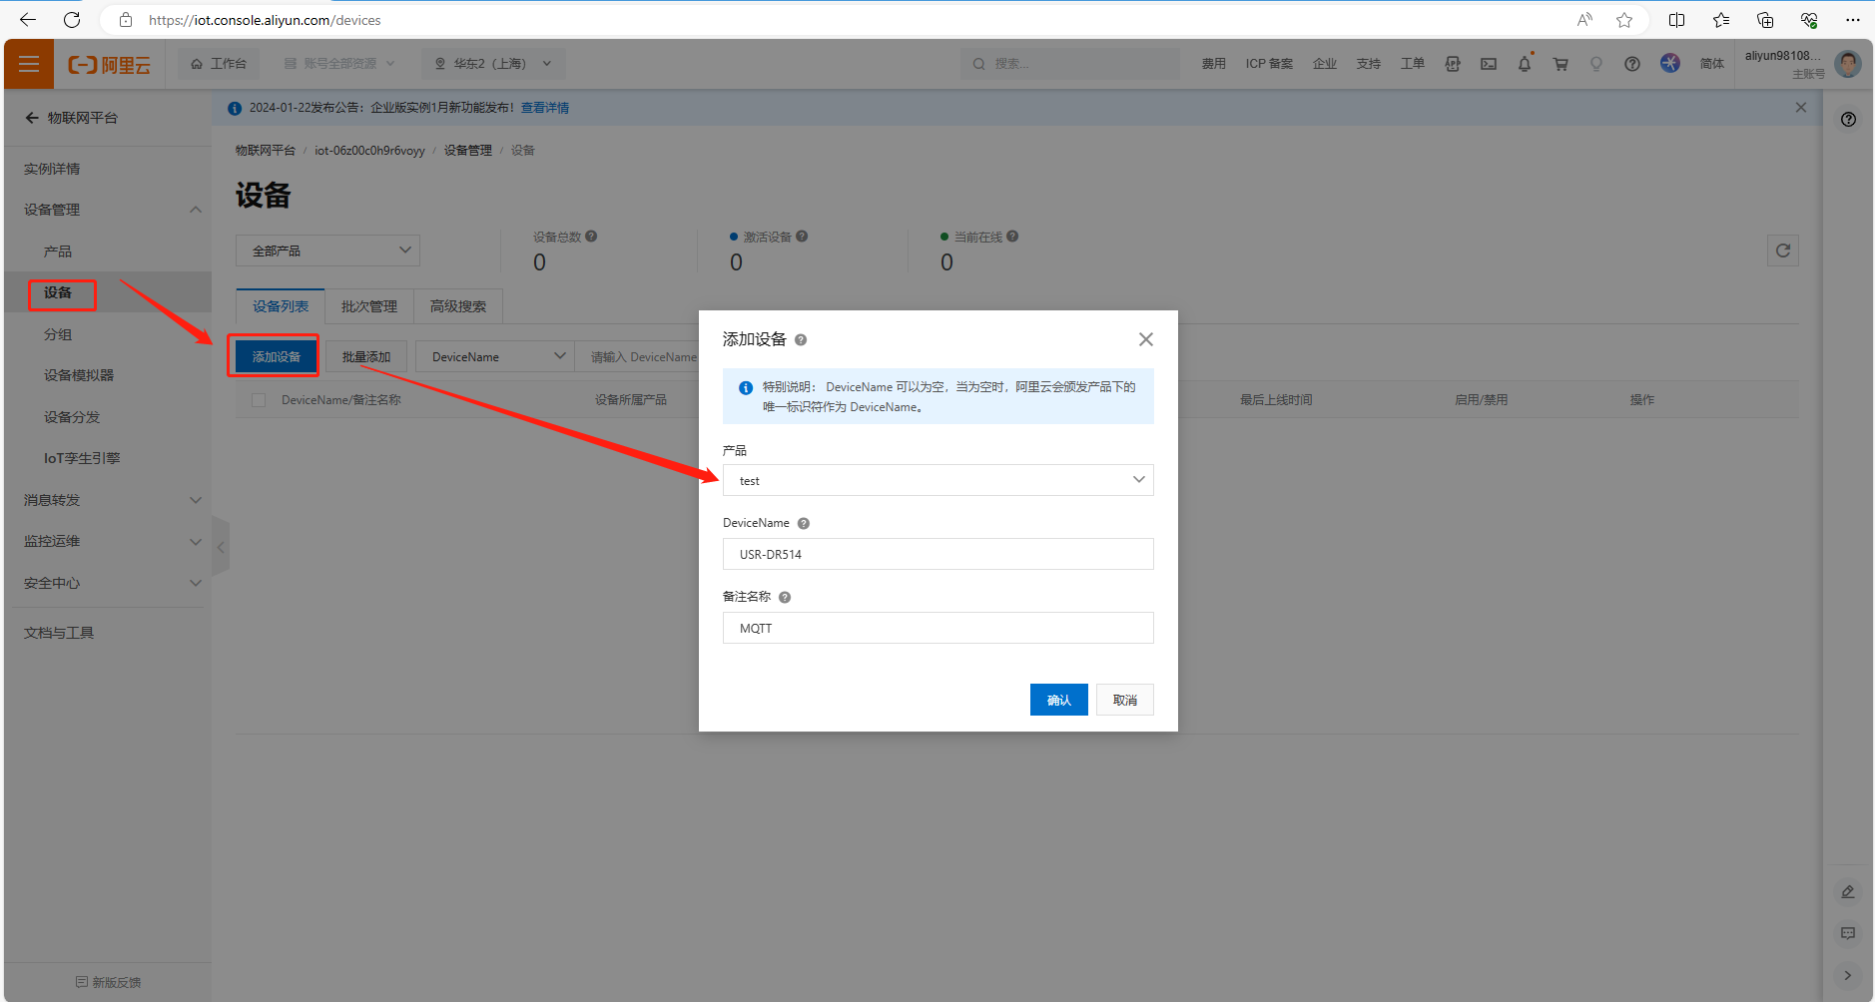Close the Add Device dialog
Image resolution: width=1875 pixels, height=1002 pixels.
[1145, 339]
